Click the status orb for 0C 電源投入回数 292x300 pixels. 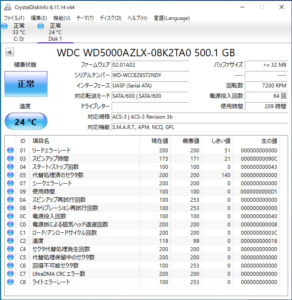pyautogui.click(x=10, y=216)
